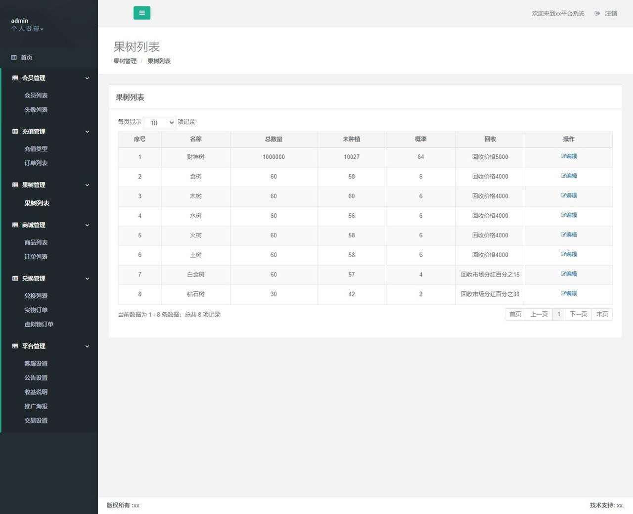
Task: Click the green hamburger menu toggle button
Action: (142, 13)
